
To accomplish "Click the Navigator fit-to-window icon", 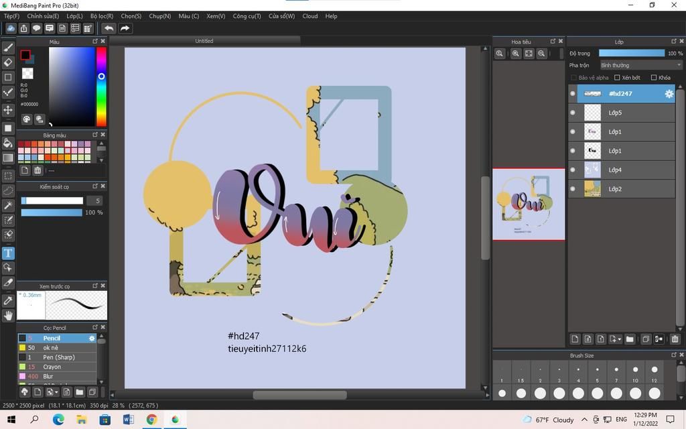I will coord(529,54).
